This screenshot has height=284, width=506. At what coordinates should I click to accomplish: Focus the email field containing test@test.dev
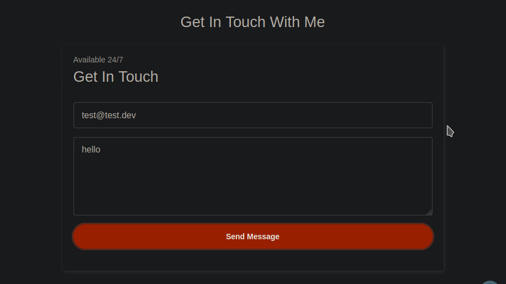pyautogui.click(x=252, y=115)
